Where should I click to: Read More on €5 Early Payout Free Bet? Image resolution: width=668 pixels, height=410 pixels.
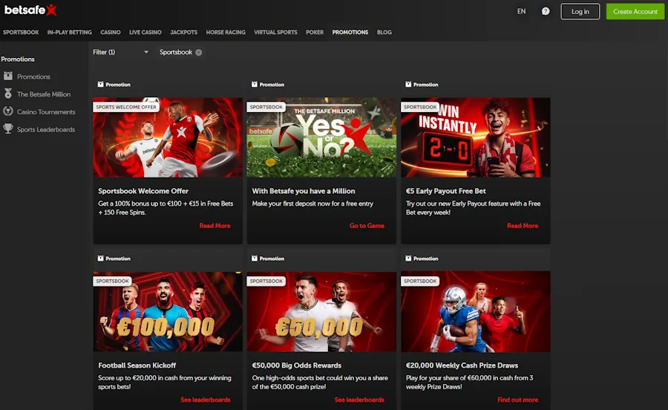(523, 226)
